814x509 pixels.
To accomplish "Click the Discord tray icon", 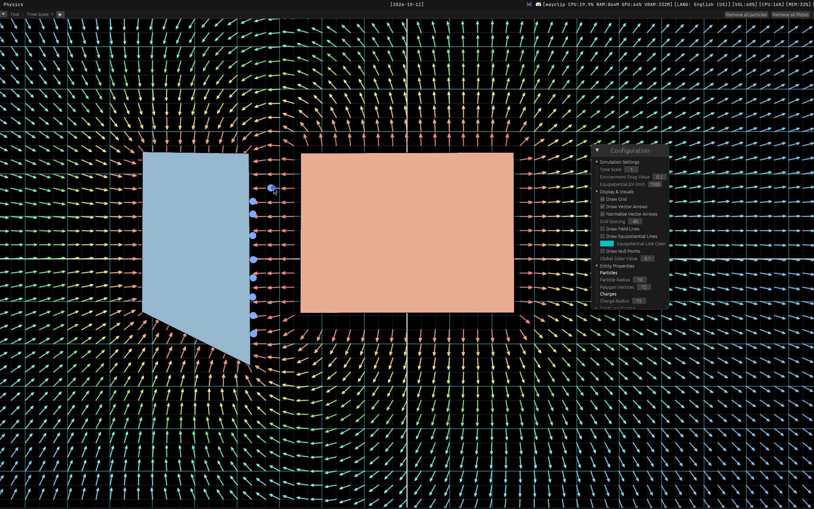I will tap(538, 4).
